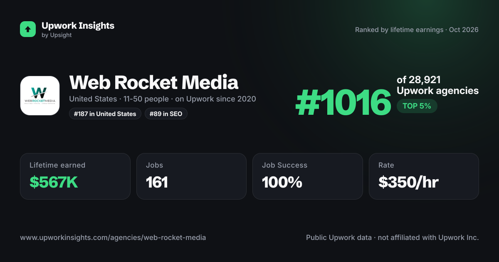Click 'of 28,921 Upwork agencies' text
The image size is (499, 262).
(437, 85)
